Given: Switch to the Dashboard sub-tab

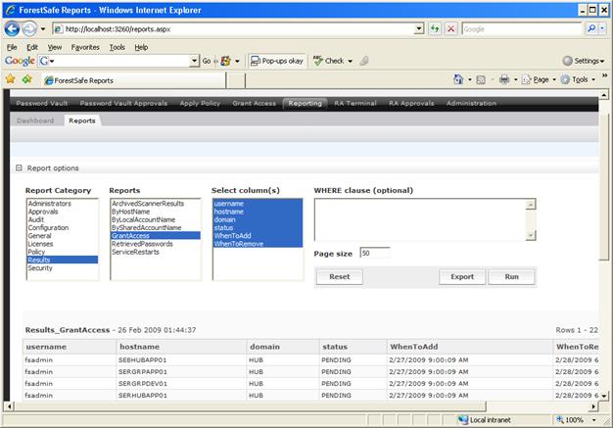Looking at the screenshot, I should 35,120.
